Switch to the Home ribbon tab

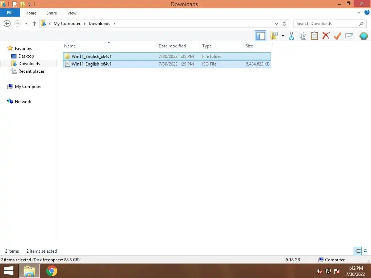[x=31, y=13]
